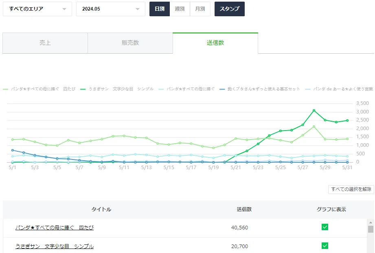Click the 3,500 y-axis label
This screenshot has width=375, height=253.
pyautogui.click(x=362, y=103)
